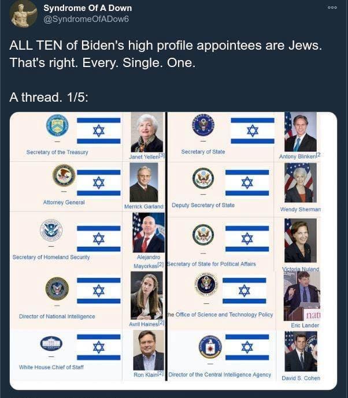The height and width of the screenshot is (398, 348).
Task: Click the tweet author's profile avatar
Action: (x=24, y=14)
